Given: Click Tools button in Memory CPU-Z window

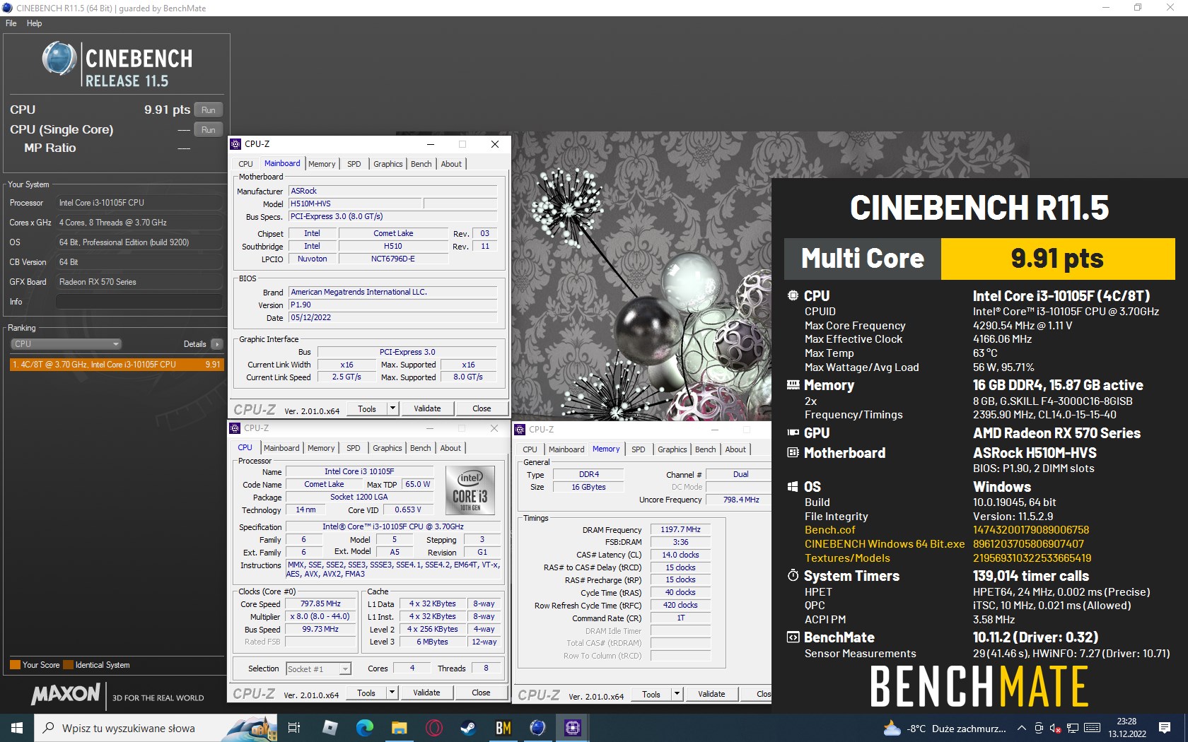Looking at the screenshot, I should 651,694.
